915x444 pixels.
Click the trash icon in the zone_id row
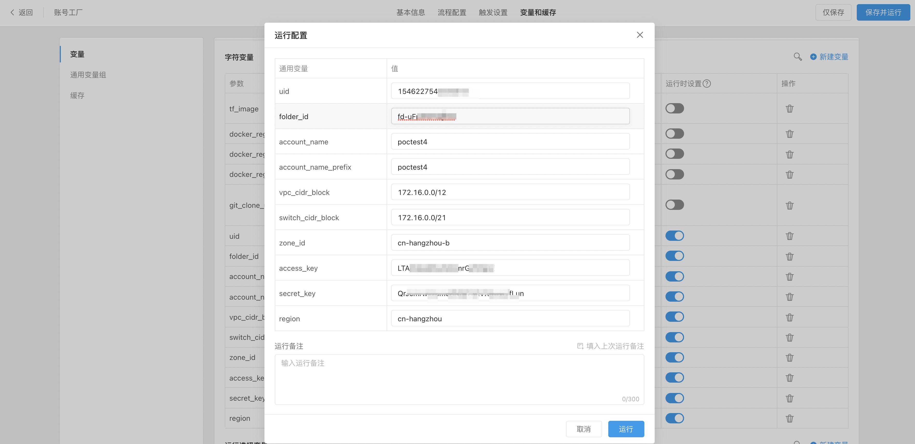point(789,358)
